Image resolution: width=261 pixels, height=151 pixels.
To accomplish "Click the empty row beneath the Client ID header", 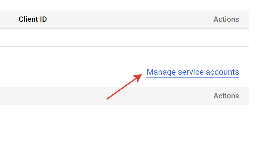I will [125, 37].
